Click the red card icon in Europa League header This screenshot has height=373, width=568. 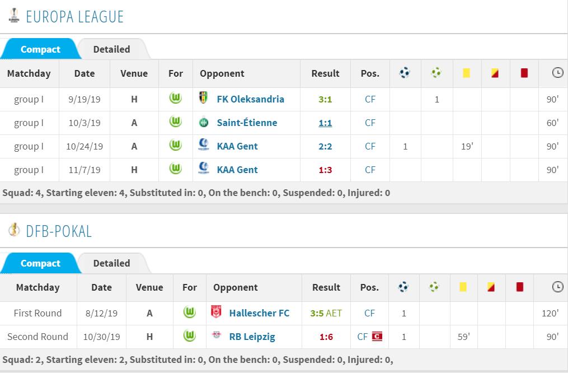click(524, 73)
